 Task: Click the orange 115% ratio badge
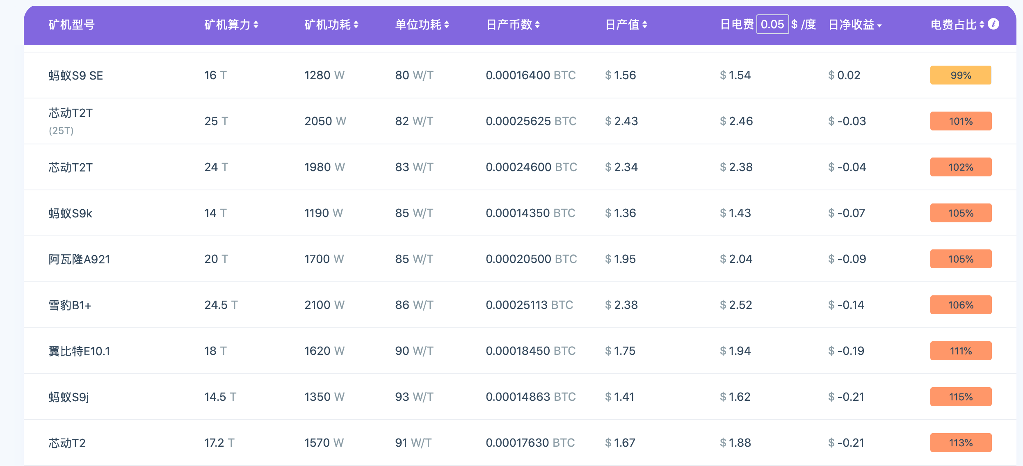(x=960, y=397)
